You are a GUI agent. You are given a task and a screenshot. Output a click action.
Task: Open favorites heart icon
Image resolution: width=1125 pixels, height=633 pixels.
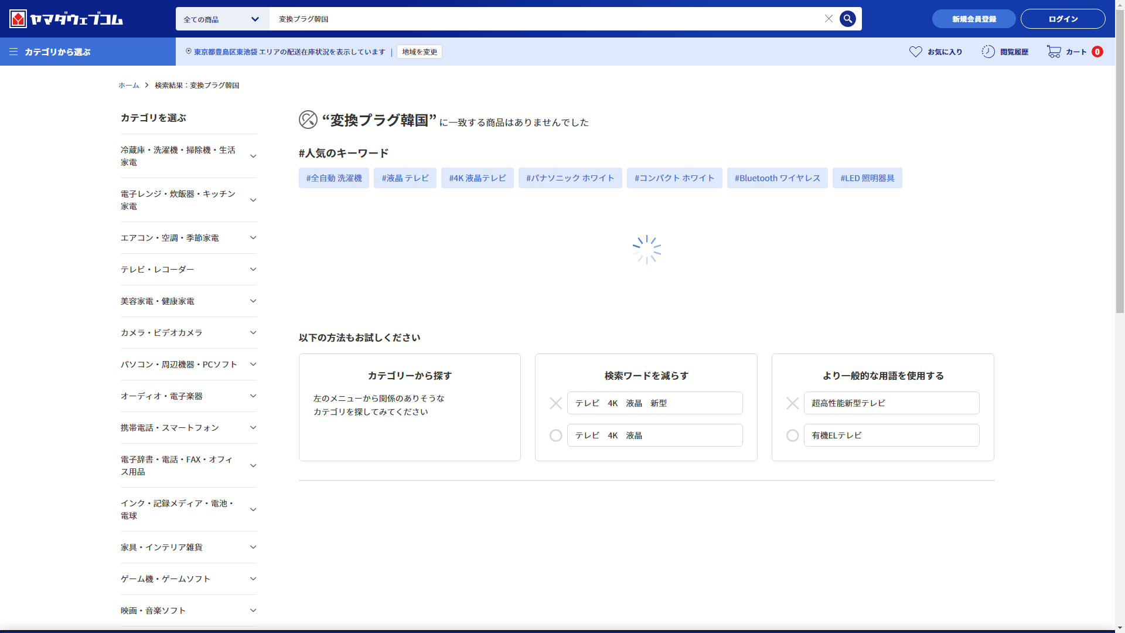[915, 52]
